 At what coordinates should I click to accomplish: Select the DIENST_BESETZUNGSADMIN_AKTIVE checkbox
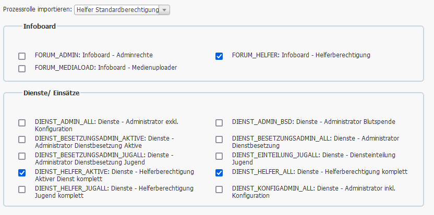click(22, 140)
